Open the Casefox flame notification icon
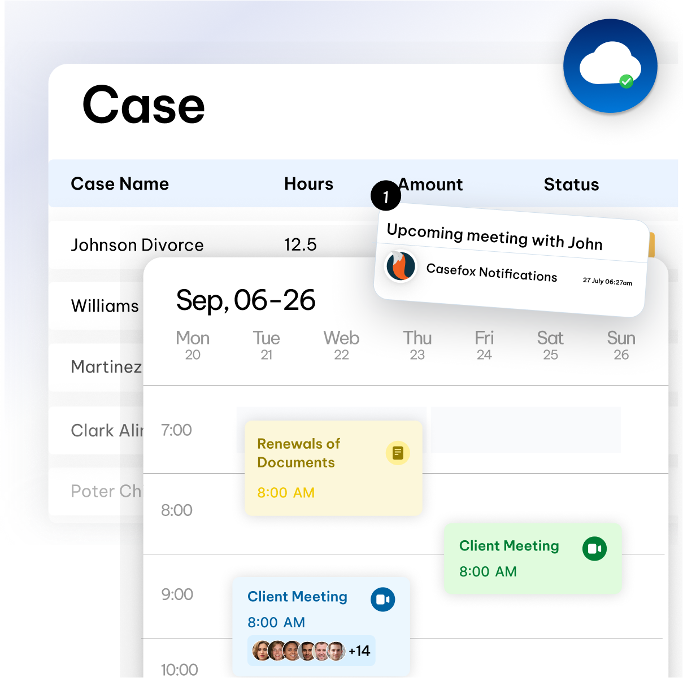Screen dimensions: 683x678 [401, 266]
